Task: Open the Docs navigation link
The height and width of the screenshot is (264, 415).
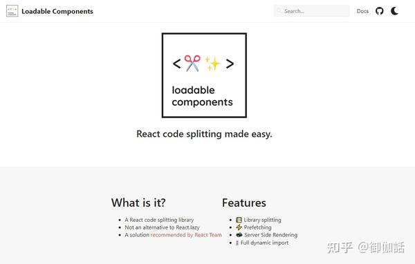Action: point(362,11)
